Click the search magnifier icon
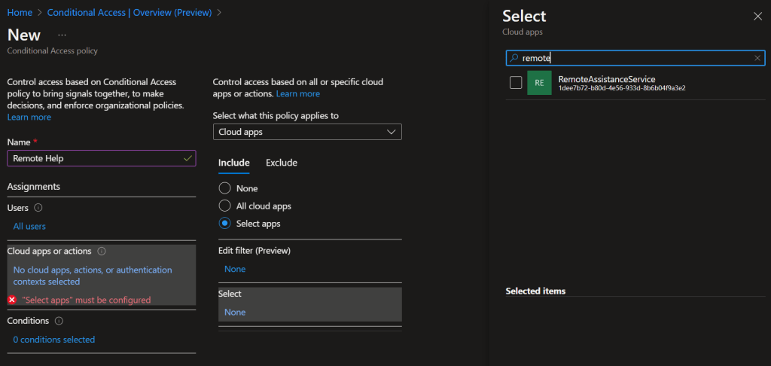This screenshot has width=771, height=366. (513, 58)
